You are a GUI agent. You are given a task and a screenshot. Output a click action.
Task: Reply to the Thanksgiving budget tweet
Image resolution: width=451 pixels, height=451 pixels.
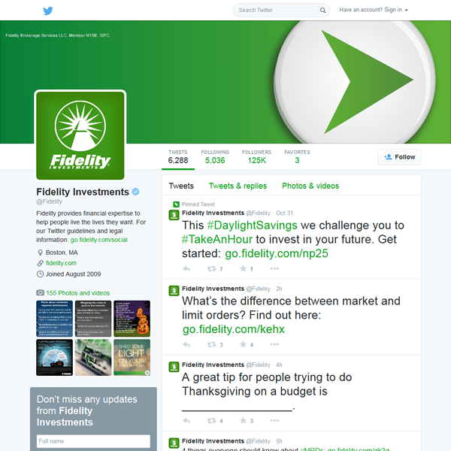click(186, 420)
